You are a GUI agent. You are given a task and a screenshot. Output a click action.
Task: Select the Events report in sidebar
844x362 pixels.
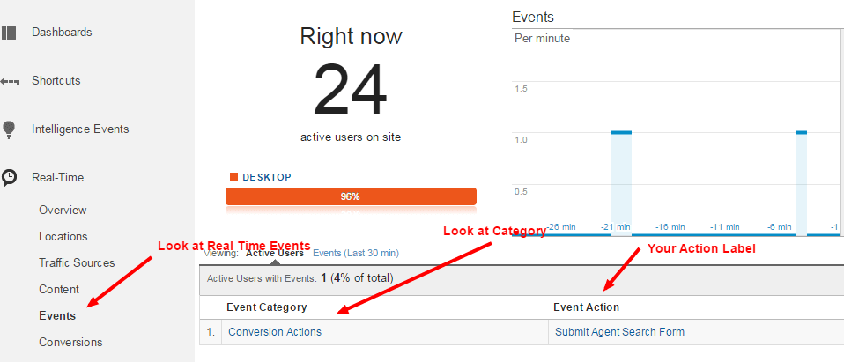pyautogui.click(x=57, y=315)
